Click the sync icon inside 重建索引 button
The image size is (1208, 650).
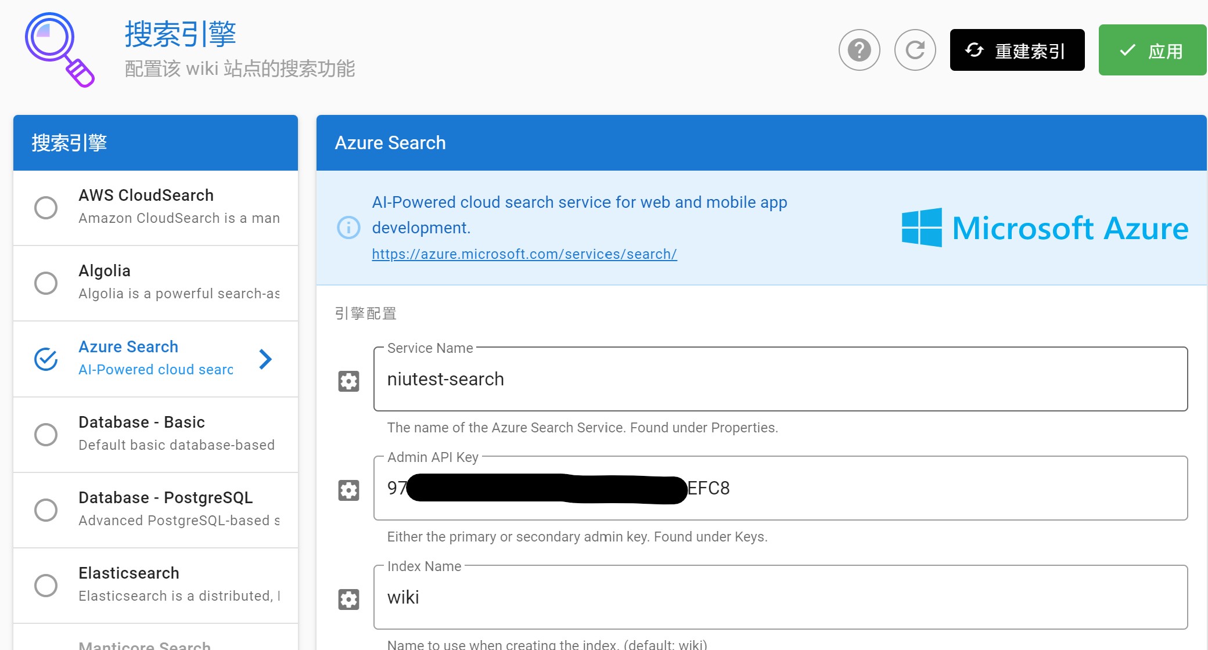tap(976, 50)
